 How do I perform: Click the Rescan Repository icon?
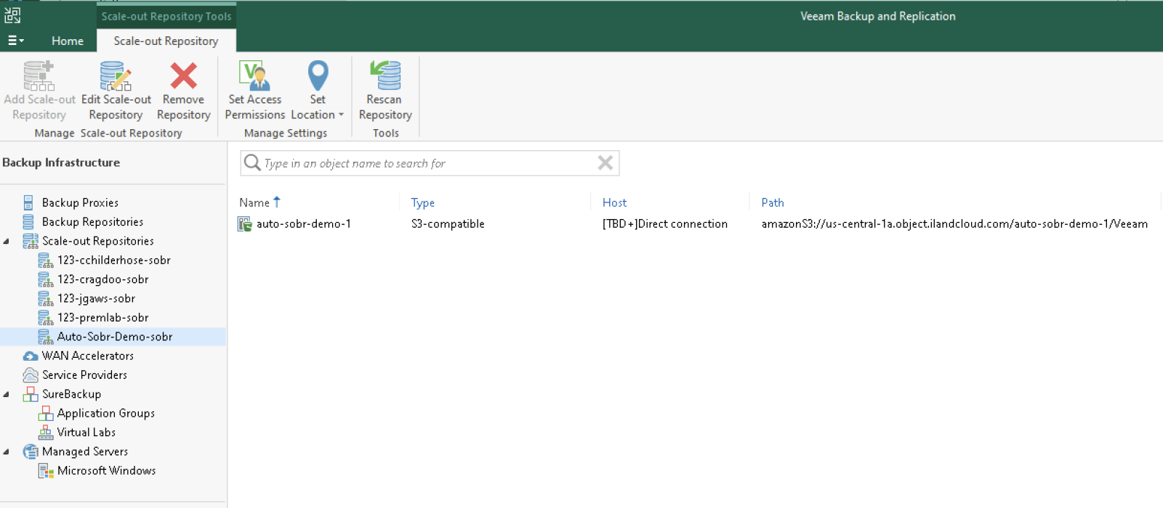point(385,76)
